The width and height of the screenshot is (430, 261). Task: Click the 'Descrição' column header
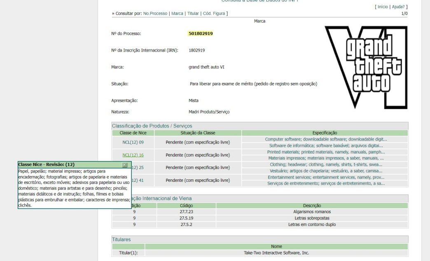[x=312, y=206]
